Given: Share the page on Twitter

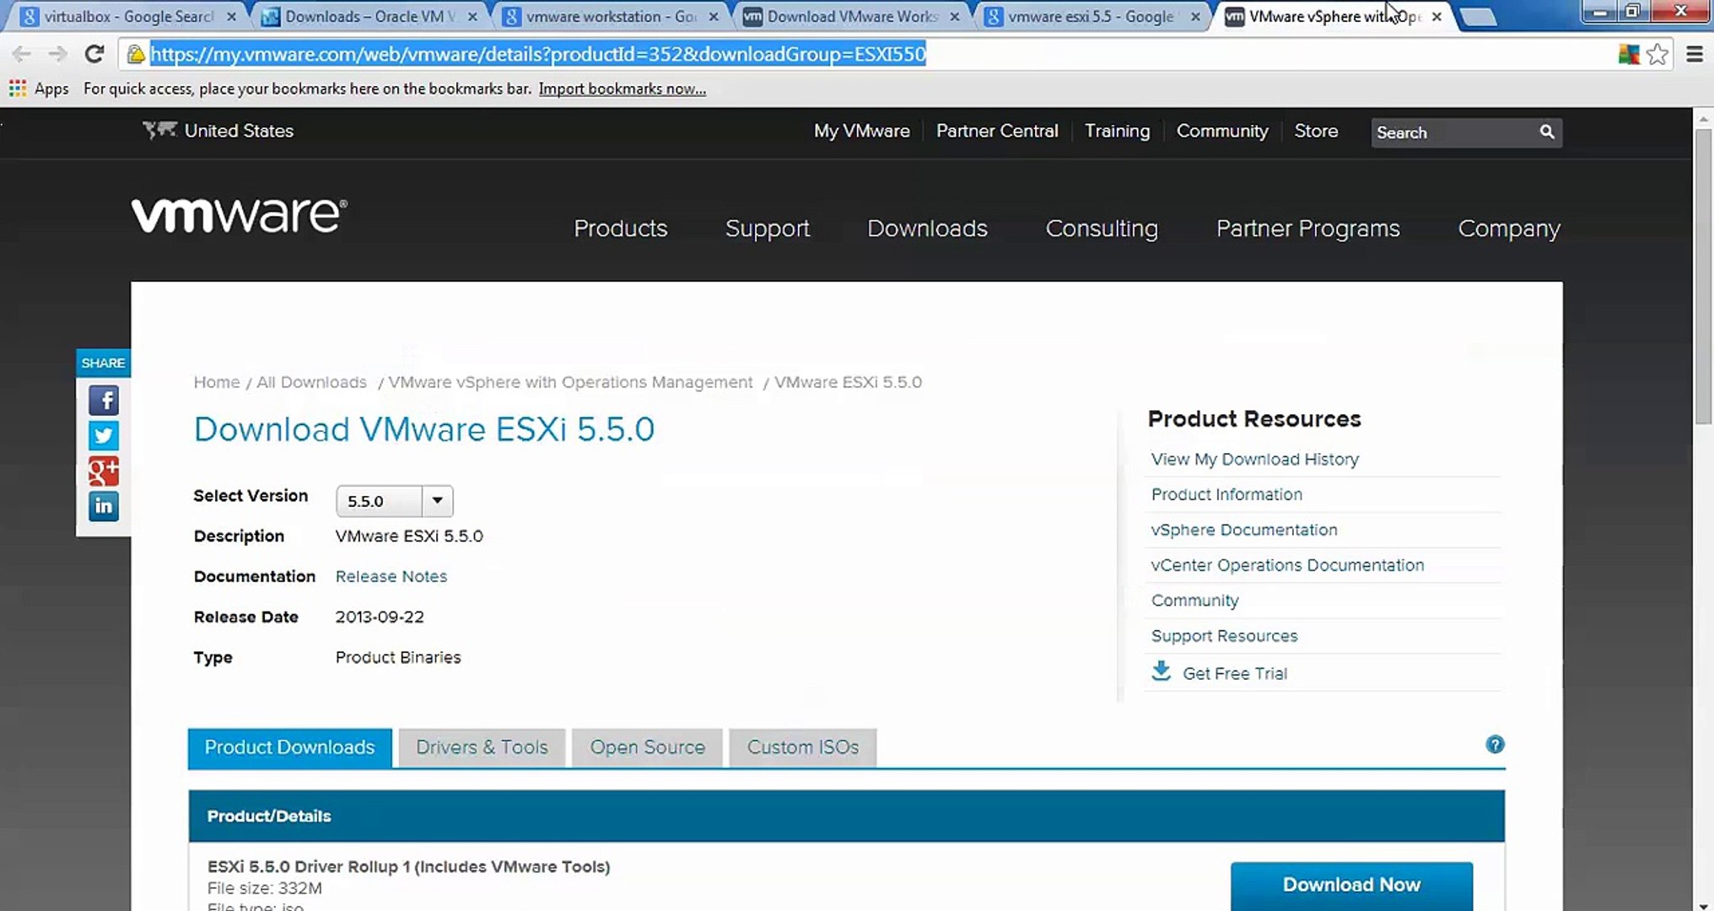Looking at the screenshot, I should click(x=103, y=435).
